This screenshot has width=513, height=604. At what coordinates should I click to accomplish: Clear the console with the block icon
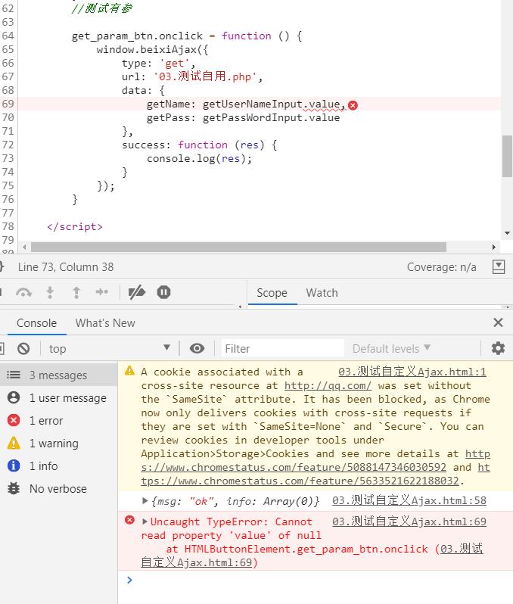(23, 349)
